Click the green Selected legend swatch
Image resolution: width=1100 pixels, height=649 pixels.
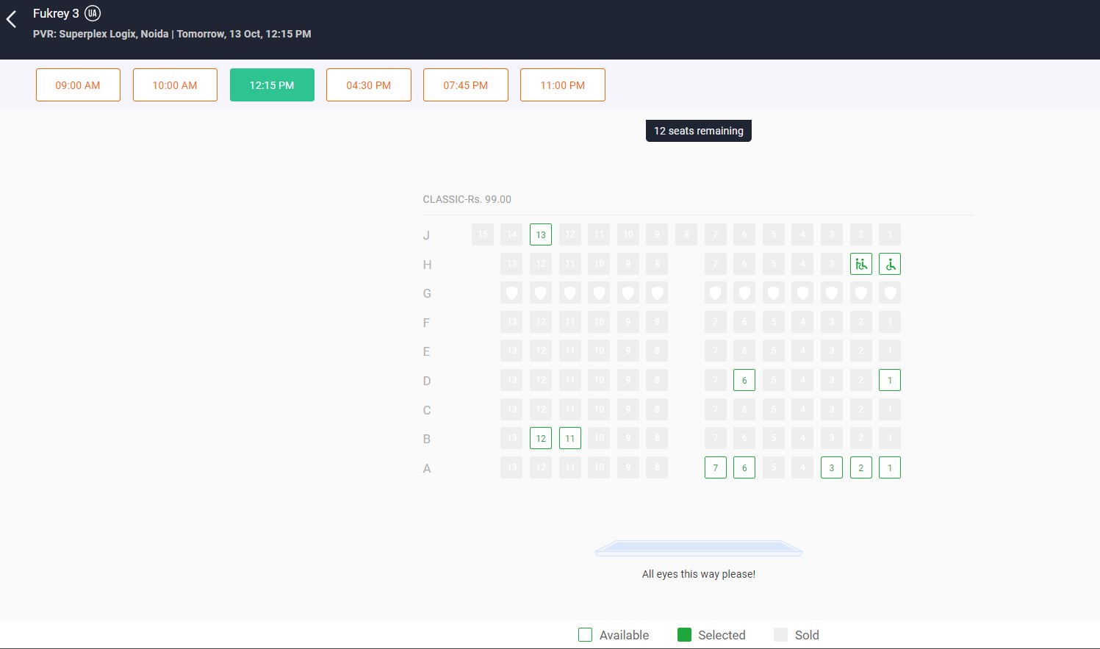684,635
